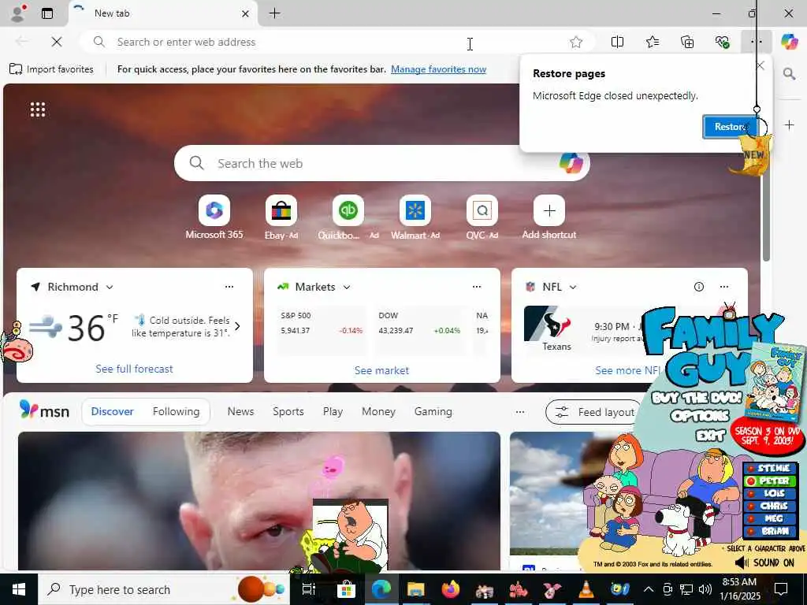Open a new tab with plus button
Viewport: 807px width, 605px height.
pyautogui.click(x=275, y=13)
